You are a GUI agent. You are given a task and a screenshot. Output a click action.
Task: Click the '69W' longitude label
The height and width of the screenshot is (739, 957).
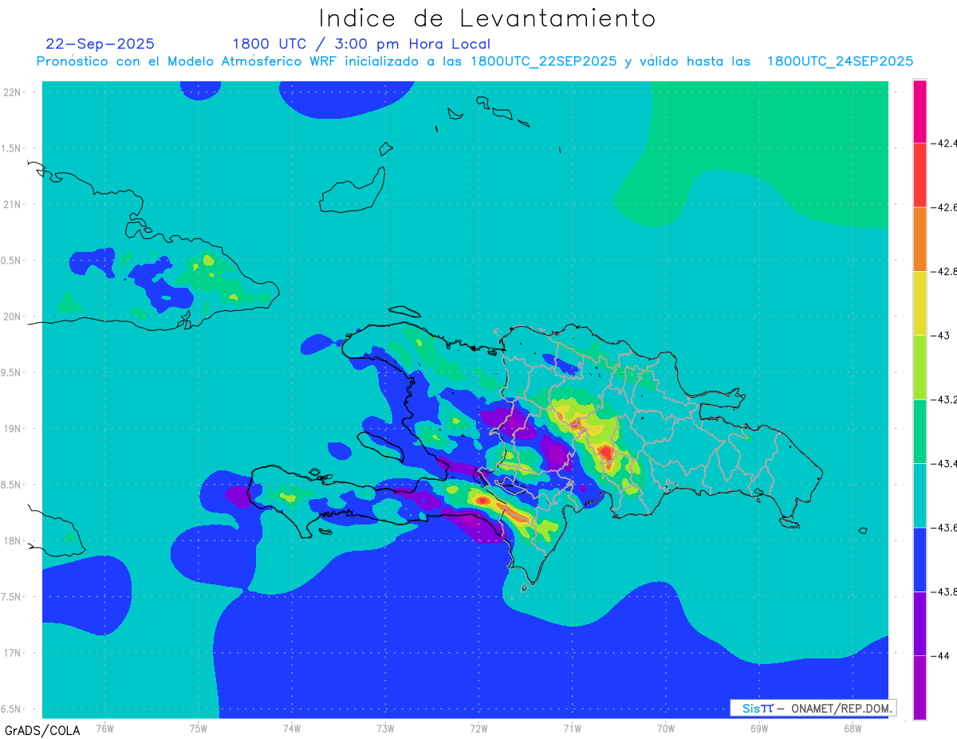[x=759, y=728]
